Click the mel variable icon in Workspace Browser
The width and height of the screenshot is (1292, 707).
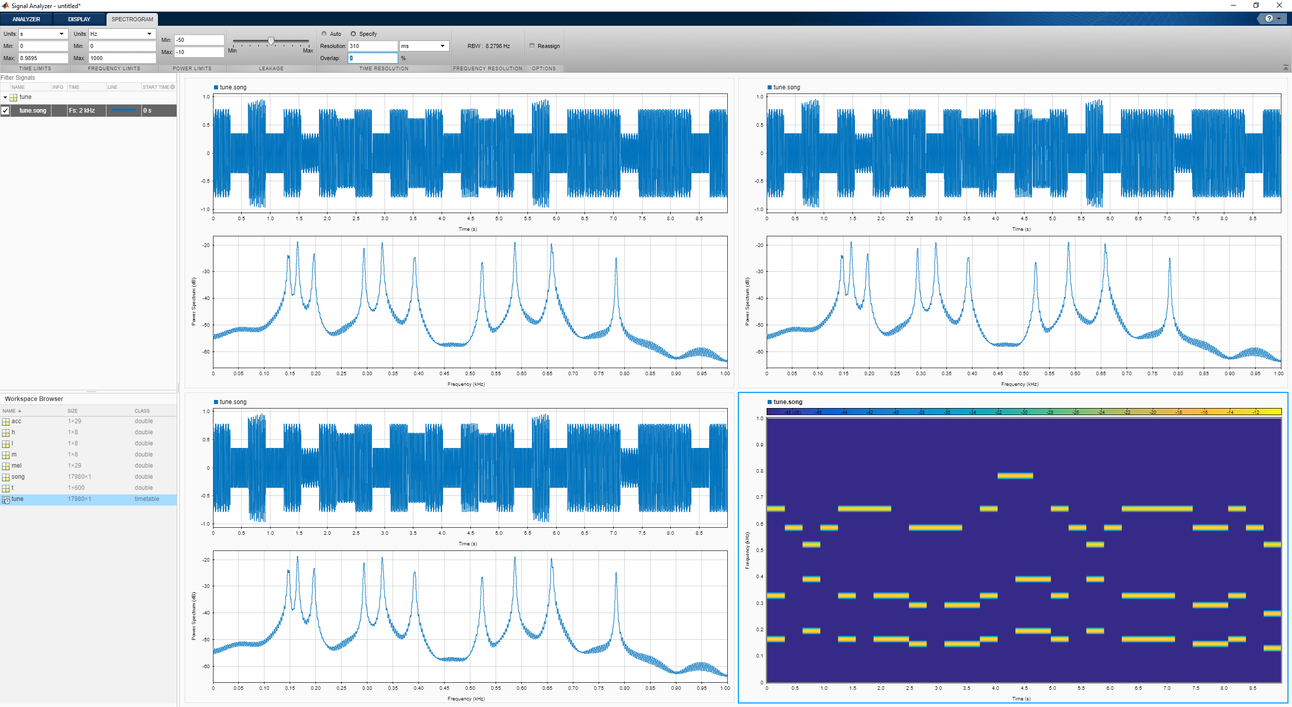click(6, 466)
